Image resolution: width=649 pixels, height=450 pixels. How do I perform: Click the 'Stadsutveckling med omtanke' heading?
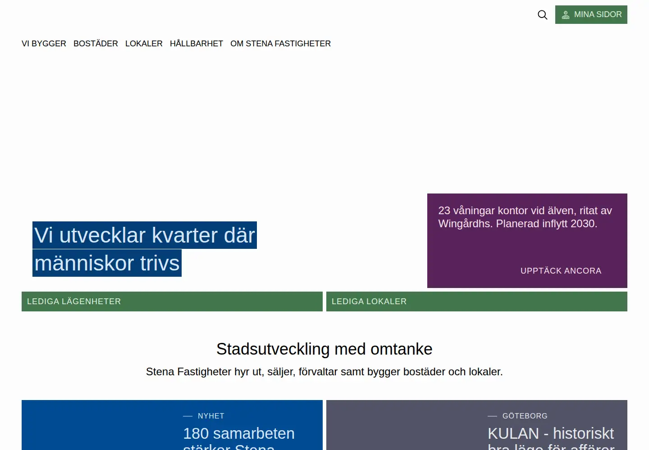pyautogui.click(x=324, y=349)
